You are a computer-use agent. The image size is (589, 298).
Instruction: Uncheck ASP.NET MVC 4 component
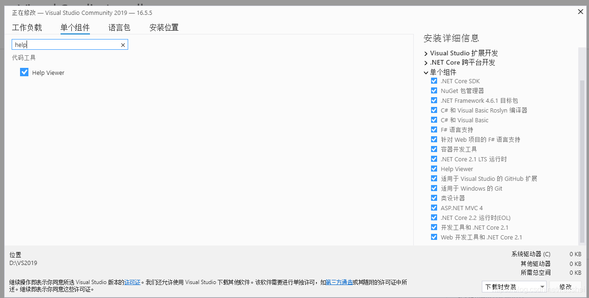point(434,208)
